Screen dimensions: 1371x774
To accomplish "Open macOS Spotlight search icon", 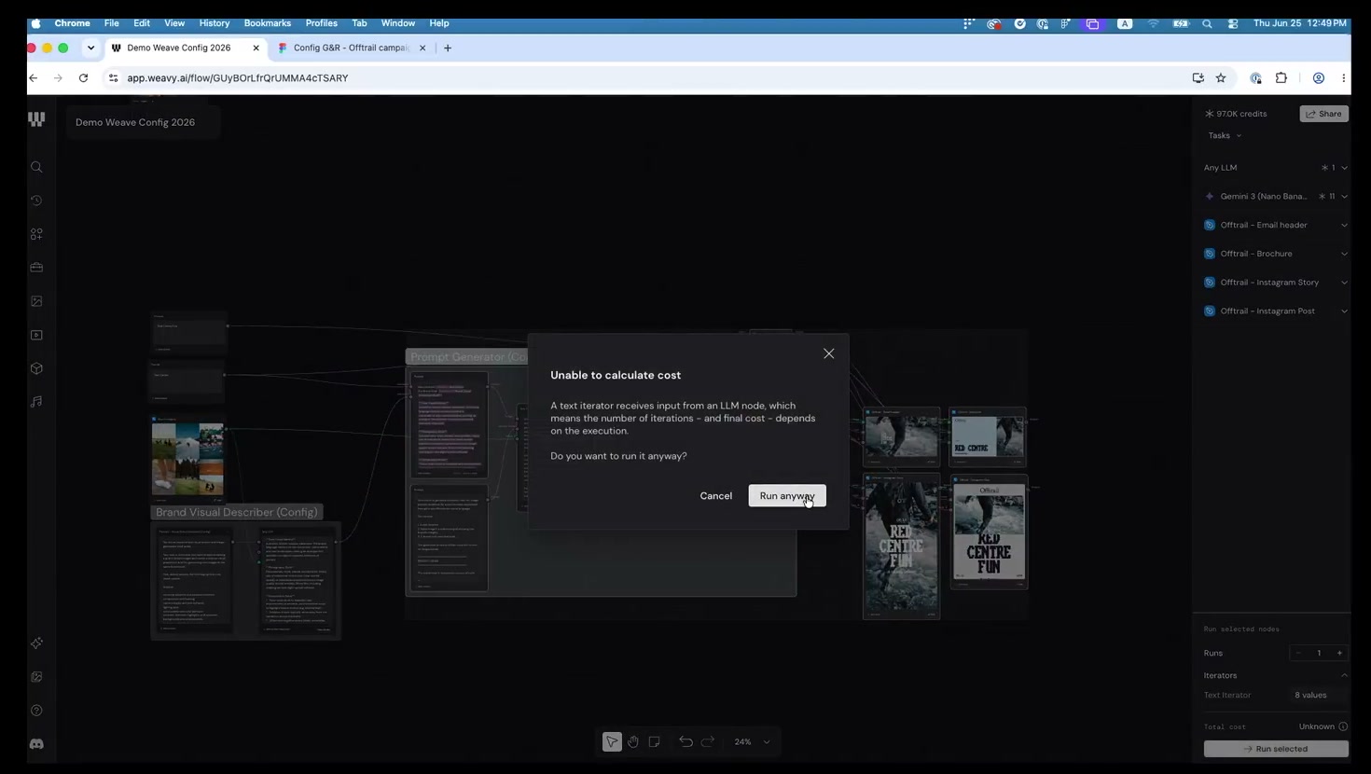I will click(1207, 23).
